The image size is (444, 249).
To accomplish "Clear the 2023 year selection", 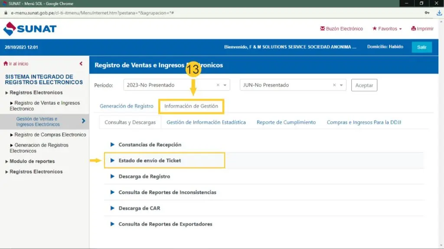I will pos(218,85).
